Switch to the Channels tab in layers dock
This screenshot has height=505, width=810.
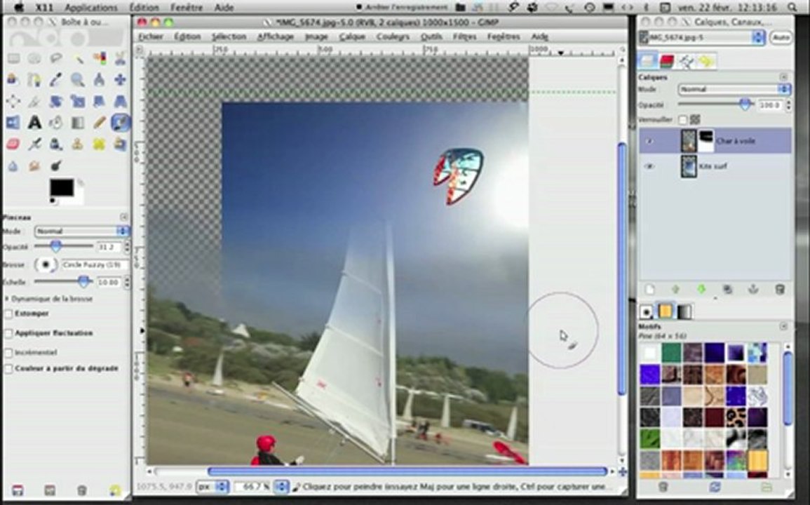pyautogui.click(x=668, y=62)
